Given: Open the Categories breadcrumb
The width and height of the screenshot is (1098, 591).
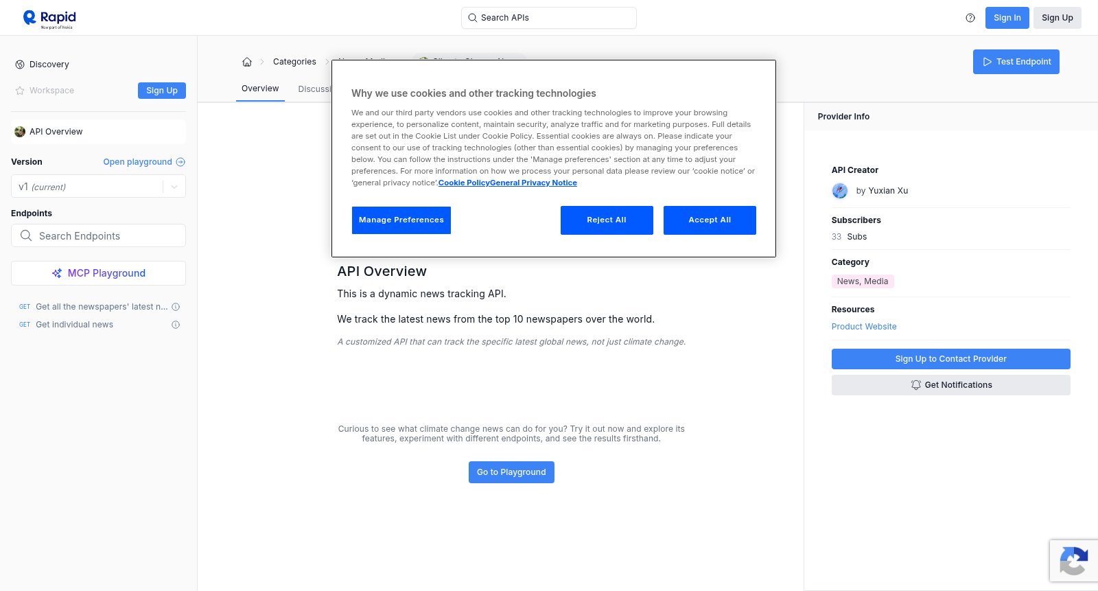Looking at the screenshot, I should [x=294, y=62].
